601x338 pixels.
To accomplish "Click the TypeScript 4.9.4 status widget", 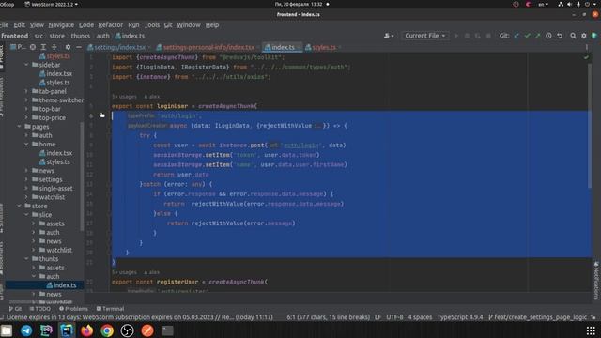I will pyautogui.click(x=460, y=317).
